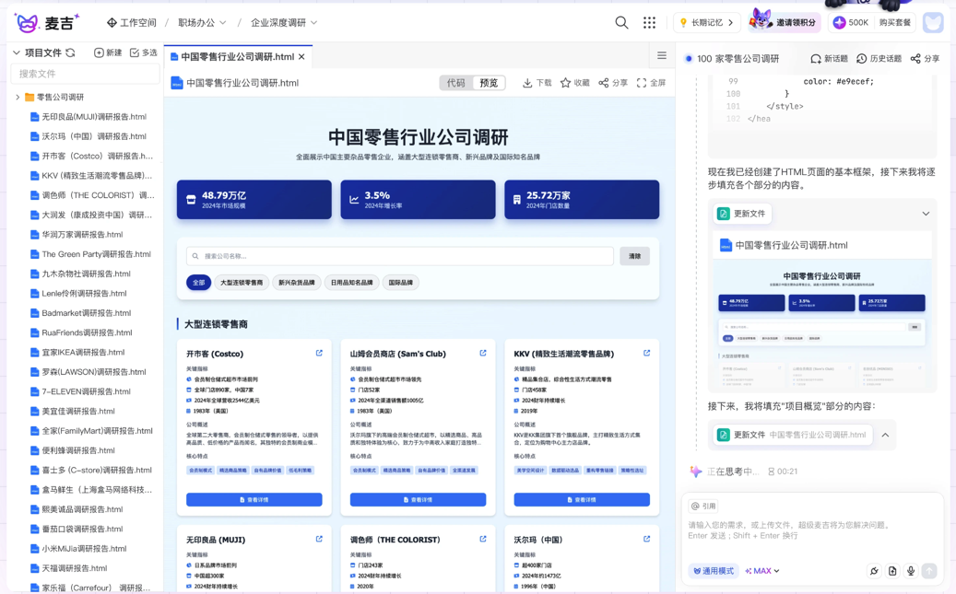Toggle 多选 multi-select for files
Viewport: 956px width, 594px height.
pos(143,53)
